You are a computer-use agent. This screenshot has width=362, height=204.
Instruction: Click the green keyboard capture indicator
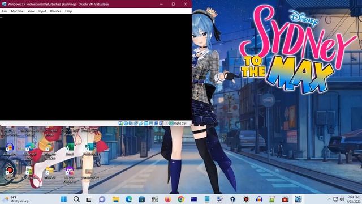(171, 124)
